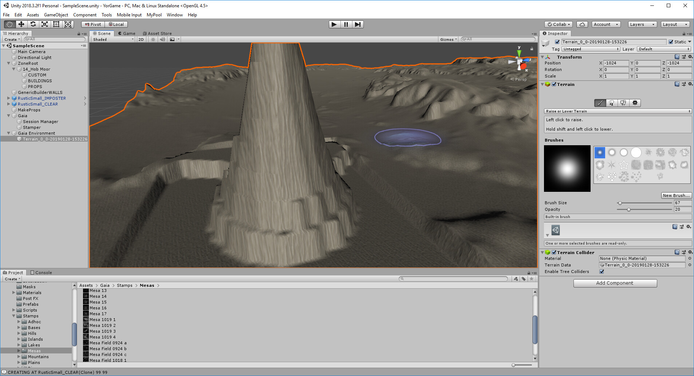Toggle the Static checkbox in the Inspector
Screen dimensions: 694x376
click(x=671, y=42)
